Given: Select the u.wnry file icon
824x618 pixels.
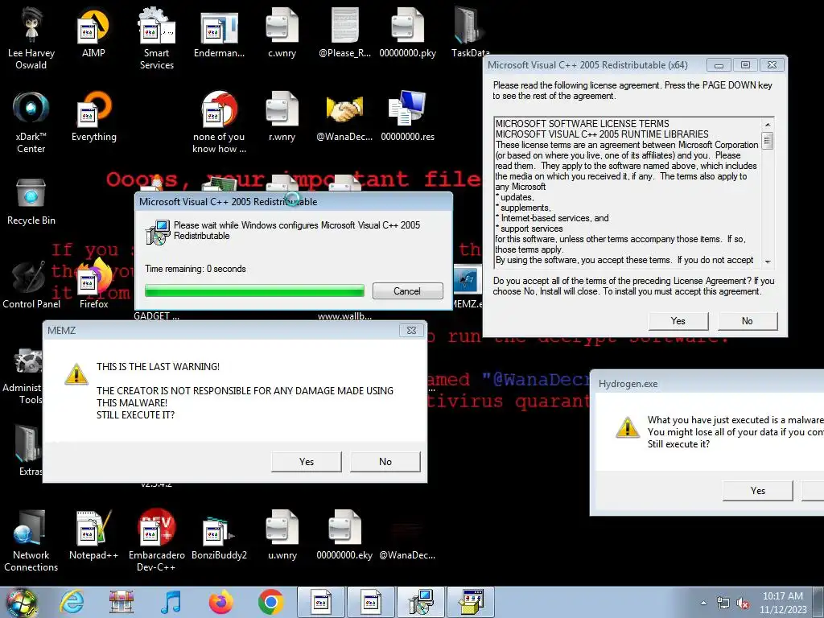Looking at the screenshot, I should click(282, 535).
